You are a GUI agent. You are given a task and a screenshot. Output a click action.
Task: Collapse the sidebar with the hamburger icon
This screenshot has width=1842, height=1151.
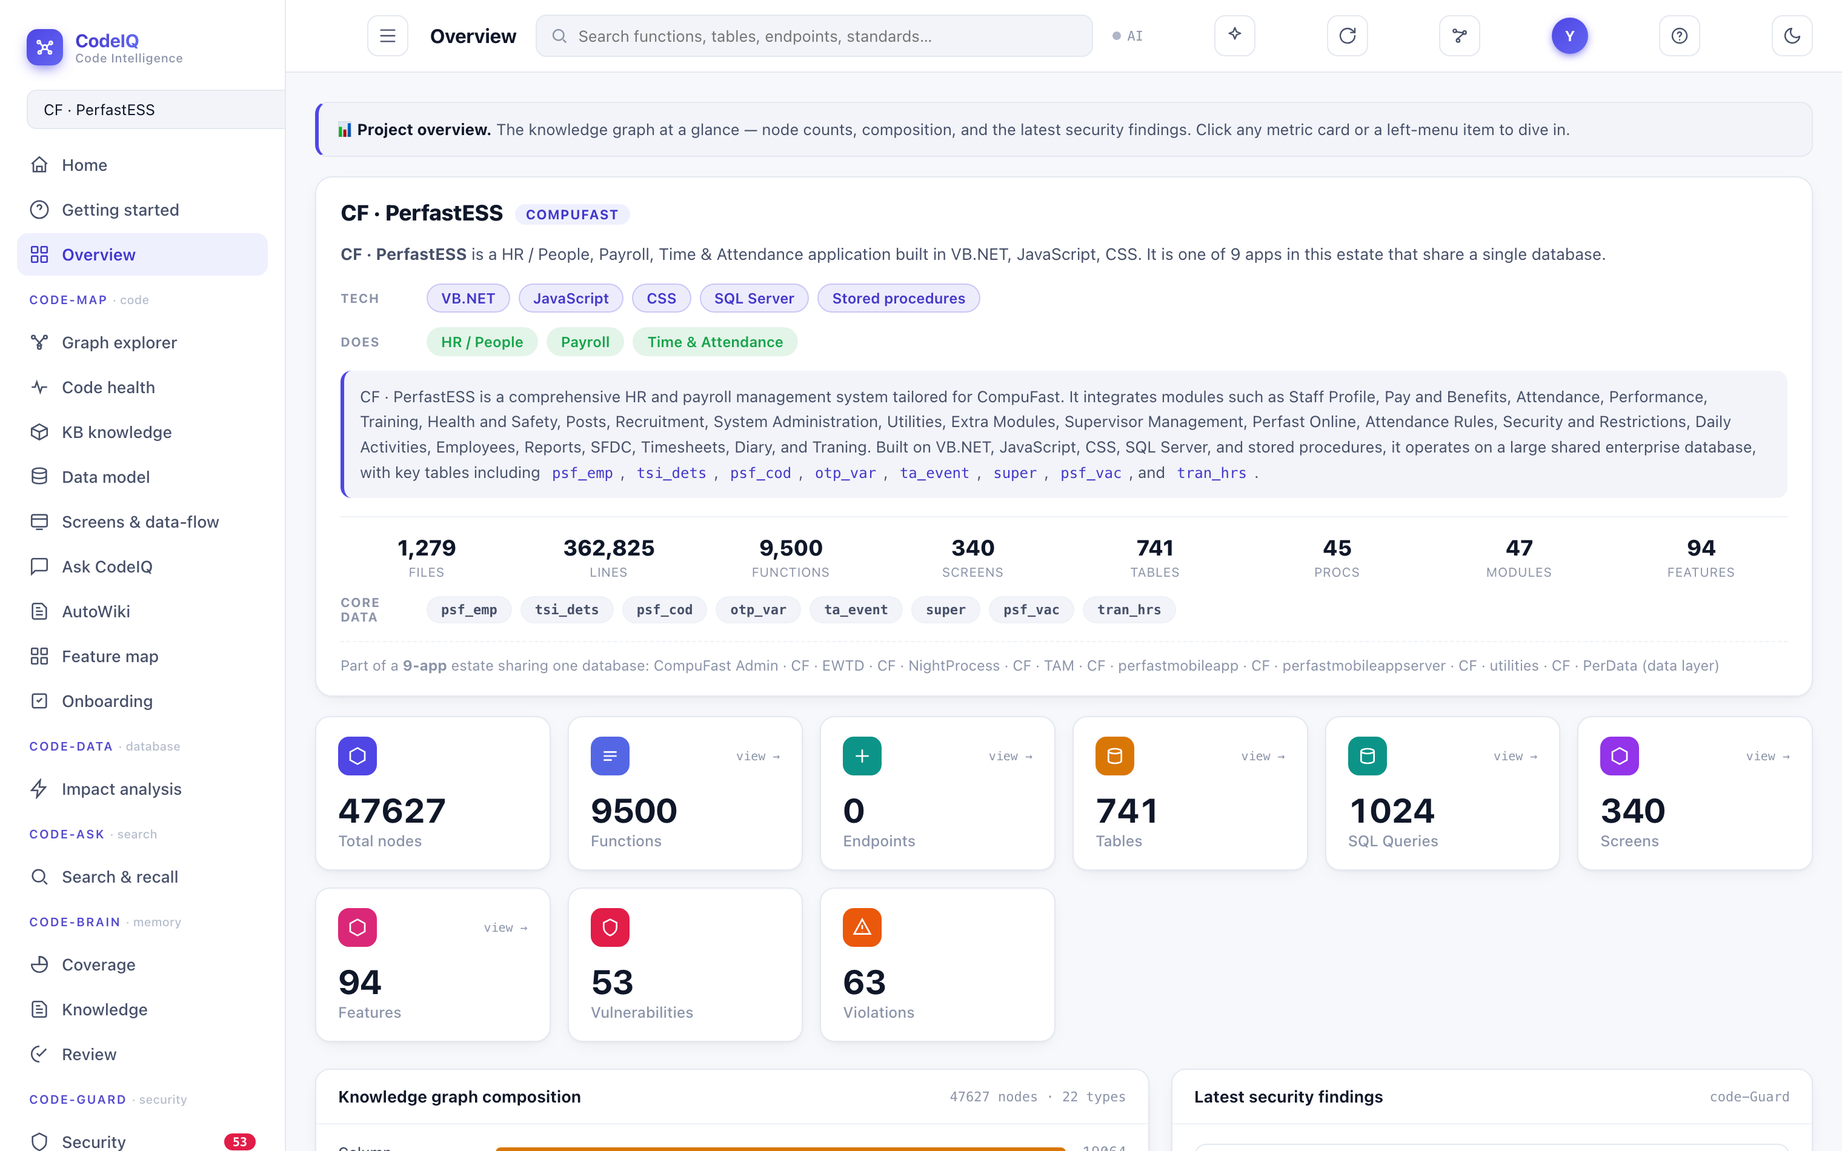tap(387, 36)
